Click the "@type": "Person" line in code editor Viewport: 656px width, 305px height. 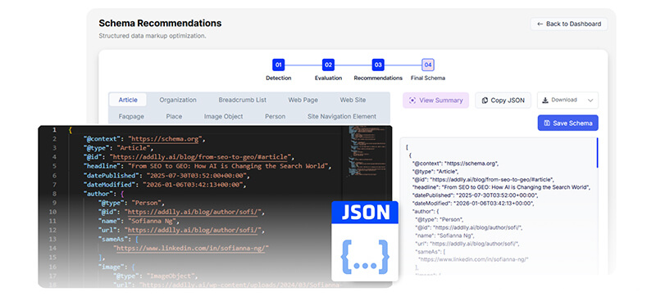130,203
